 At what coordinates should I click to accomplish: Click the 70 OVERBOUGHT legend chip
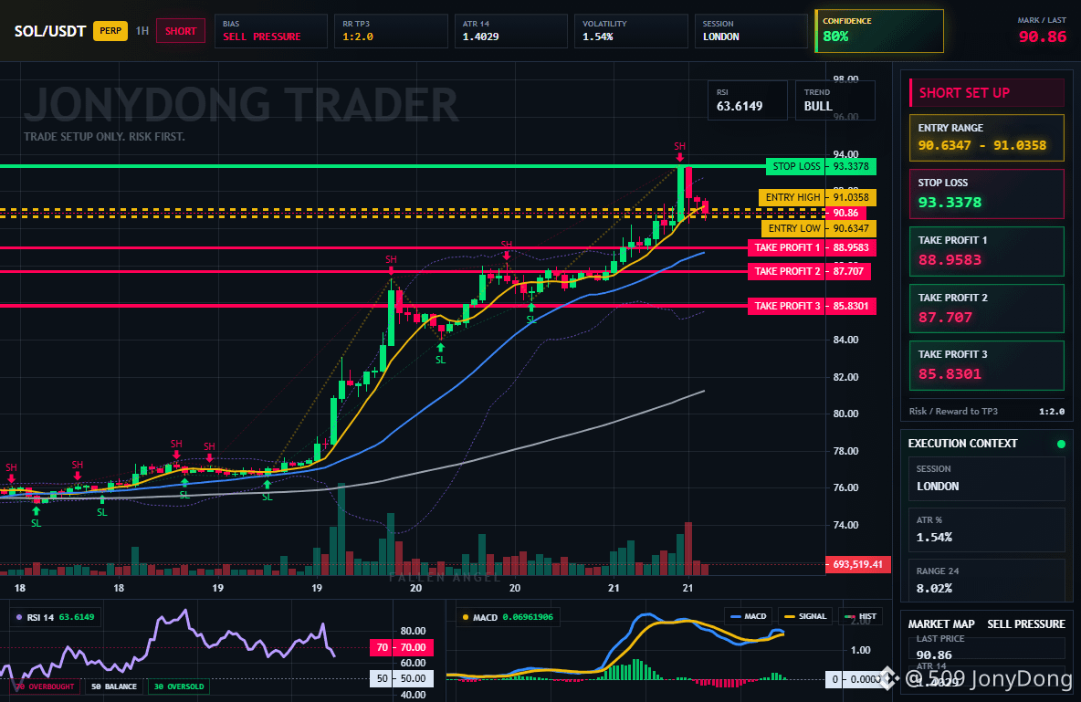click(45, 686)
